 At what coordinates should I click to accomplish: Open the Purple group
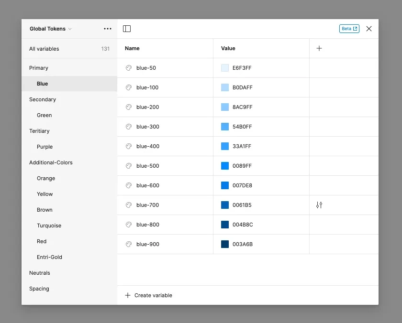[x=69, y=147]
